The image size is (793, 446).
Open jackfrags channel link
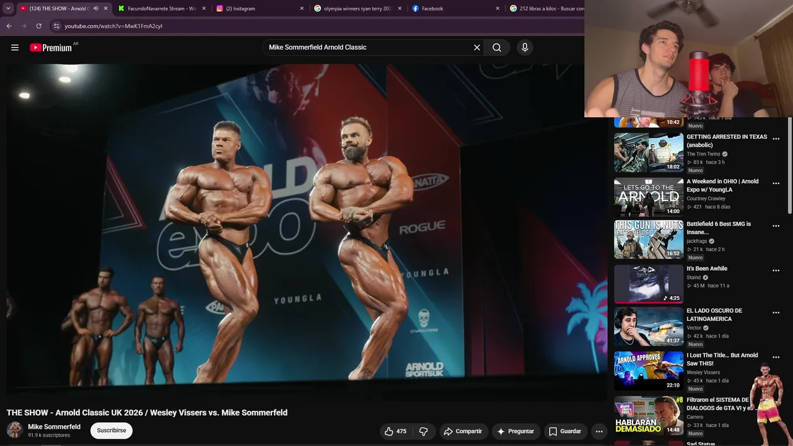(x=696, y=241)
